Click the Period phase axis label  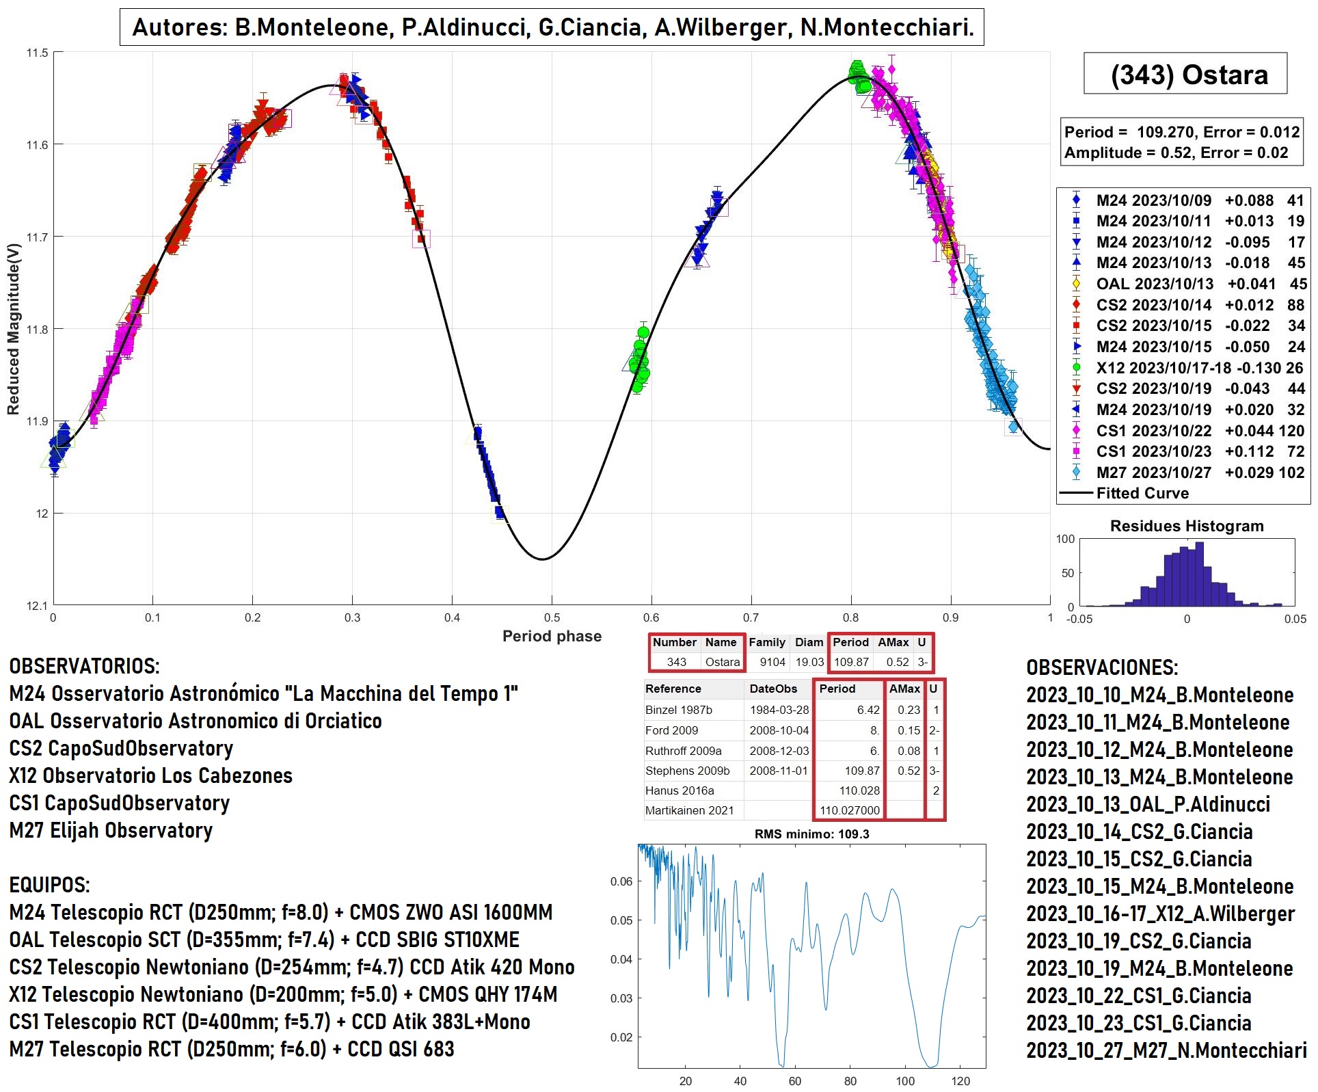pos(552,636)
